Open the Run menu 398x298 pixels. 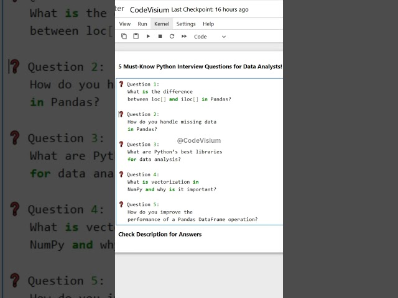pos(142,24)
